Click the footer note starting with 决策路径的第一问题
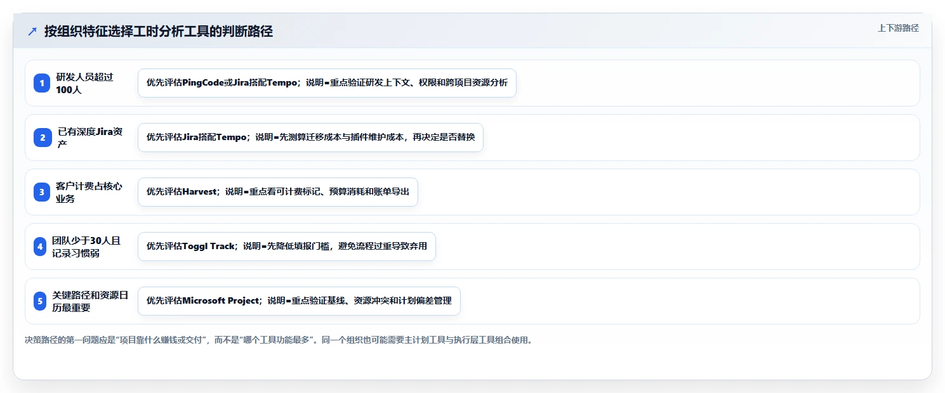945x393 pixels. pyautogui.click(x=278, y=340)
